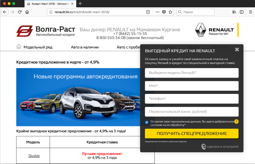This screenshot has height=164, width=255.
Task: Click the yellow question mark help icon
Action: 237,121
